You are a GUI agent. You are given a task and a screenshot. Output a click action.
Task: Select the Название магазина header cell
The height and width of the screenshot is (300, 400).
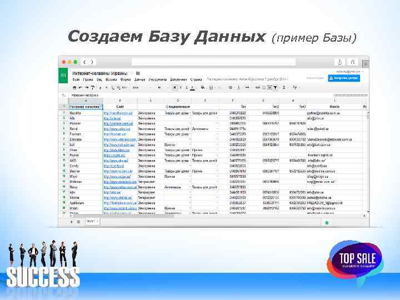(x=86, y=107)
